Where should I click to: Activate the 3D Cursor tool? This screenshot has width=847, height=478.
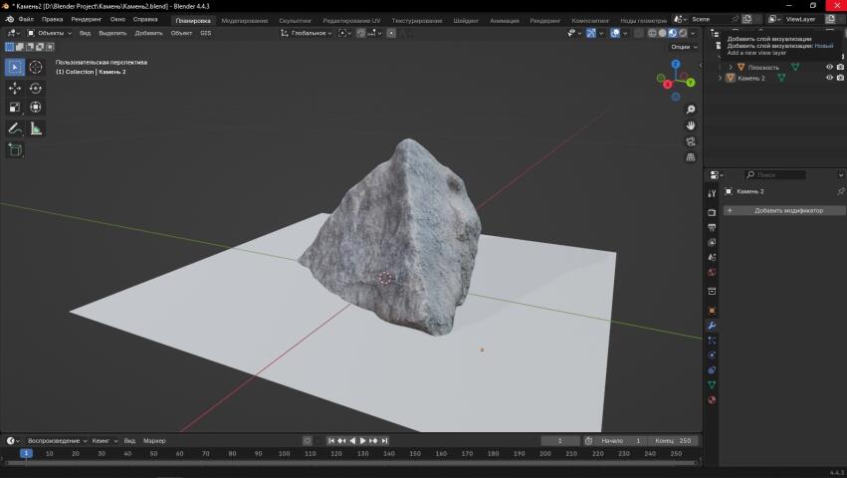[x=36, y=67]
